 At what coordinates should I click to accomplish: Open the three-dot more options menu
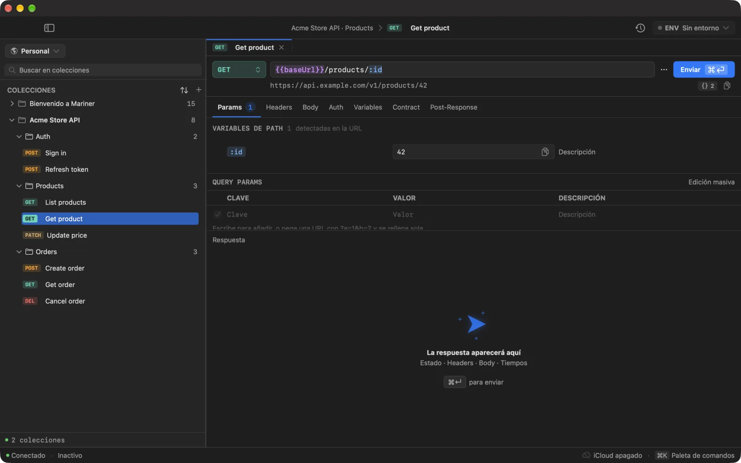point(664,69)
